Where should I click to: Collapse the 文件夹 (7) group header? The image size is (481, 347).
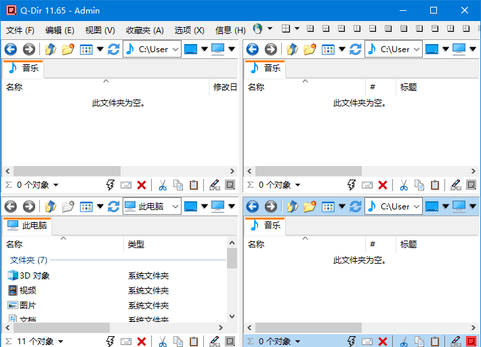(29, 260)
